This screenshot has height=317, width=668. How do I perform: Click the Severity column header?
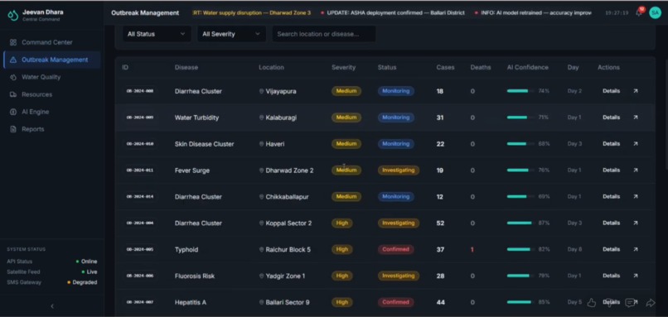pyautogui.click(x=343, y=67)
